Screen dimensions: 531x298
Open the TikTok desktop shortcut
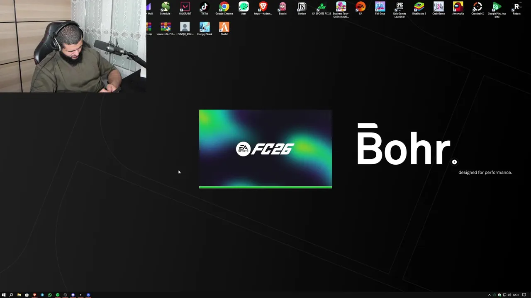205,9
